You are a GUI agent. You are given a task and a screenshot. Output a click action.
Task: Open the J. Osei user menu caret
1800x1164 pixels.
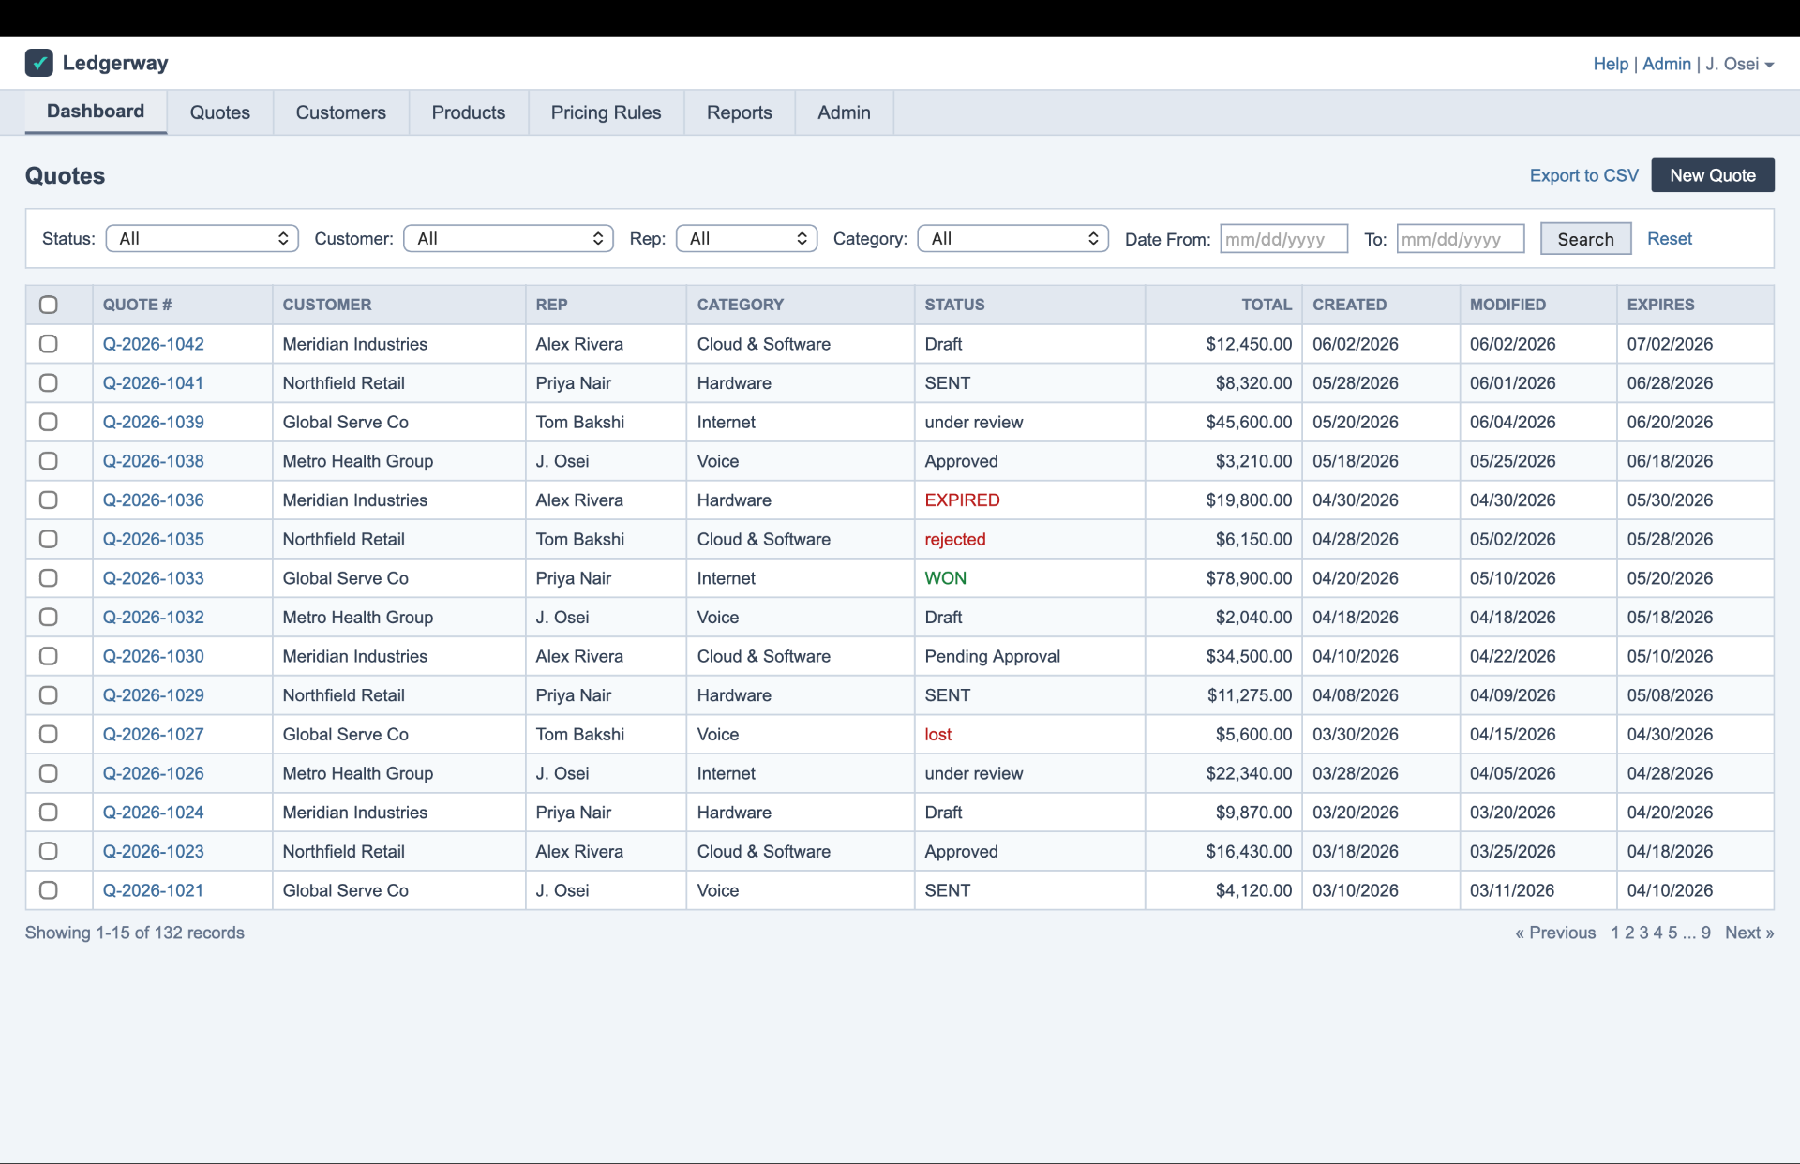(x=1769, y=65)
